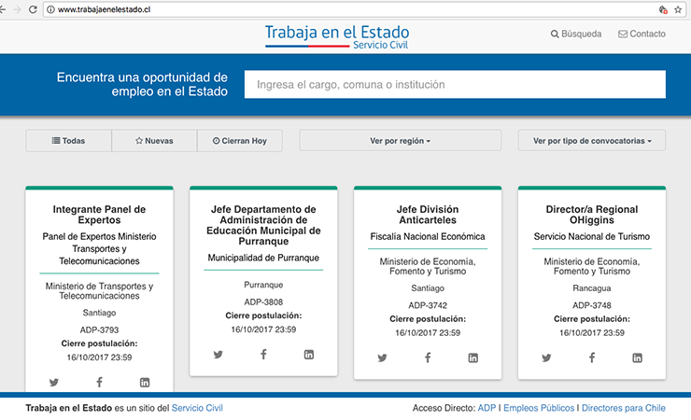
Task: Open Servicio Civil footer link
Action: coord(197,408)
